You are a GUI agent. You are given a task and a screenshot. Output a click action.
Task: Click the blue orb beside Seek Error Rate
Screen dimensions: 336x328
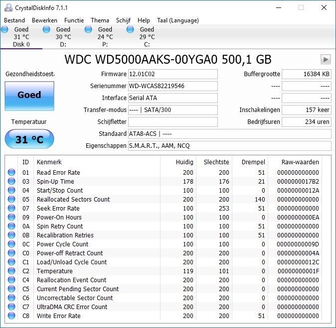click(x=11, y=208)
